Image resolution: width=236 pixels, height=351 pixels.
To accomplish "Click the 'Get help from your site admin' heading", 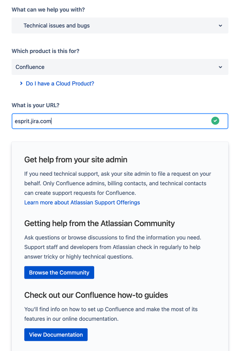I will (76, 160).
